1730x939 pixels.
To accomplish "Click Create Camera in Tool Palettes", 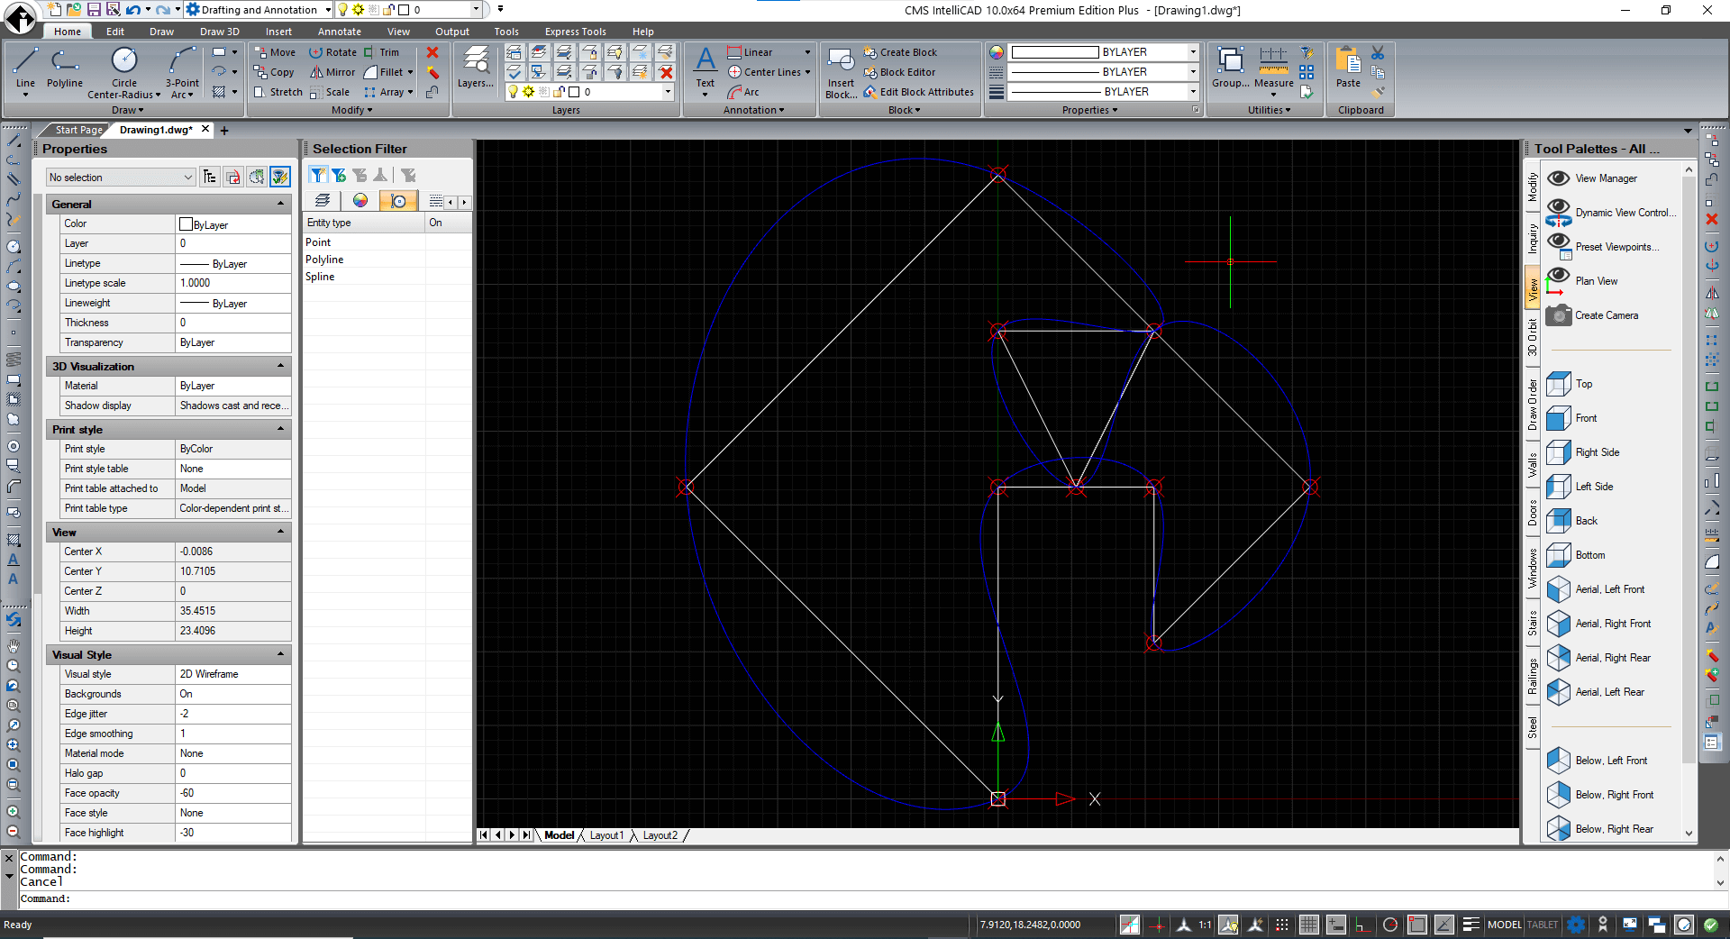I will click(x=1592, y=315).
